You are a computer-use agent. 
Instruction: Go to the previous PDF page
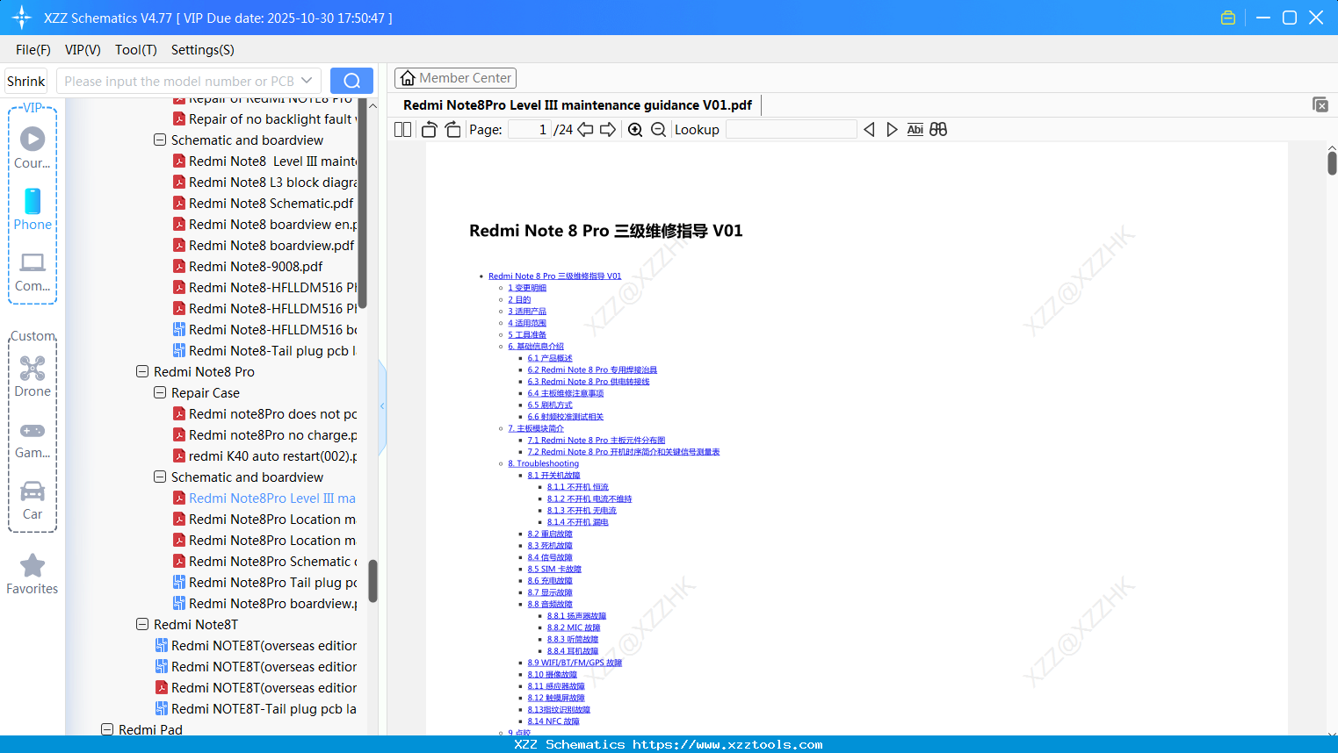click(x=585, y=130)
